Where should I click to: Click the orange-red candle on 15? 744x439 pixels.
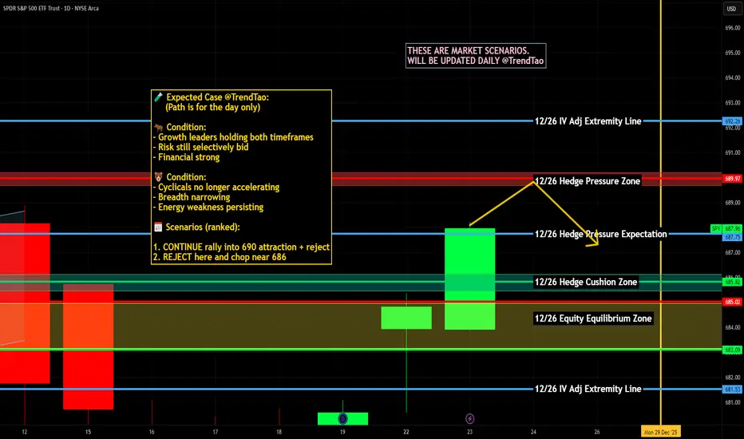pos(89,346)
